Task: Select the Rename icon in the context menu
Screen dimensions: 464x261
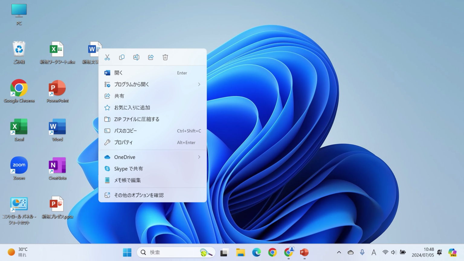Action: (136, 57)
